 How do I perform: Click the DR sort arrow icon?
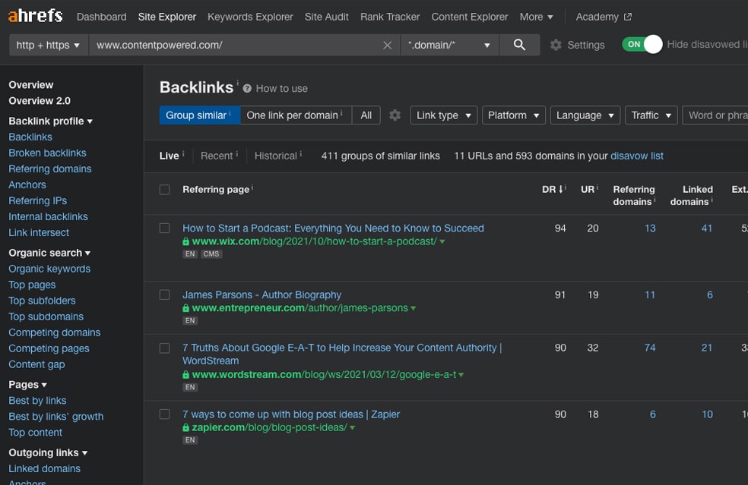560,189
